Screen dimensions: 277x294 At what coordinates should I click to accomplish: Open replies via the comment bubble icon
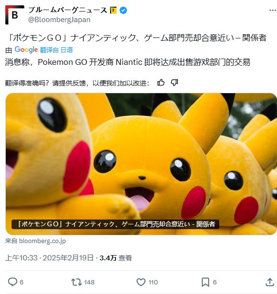[x=13, y=282]
